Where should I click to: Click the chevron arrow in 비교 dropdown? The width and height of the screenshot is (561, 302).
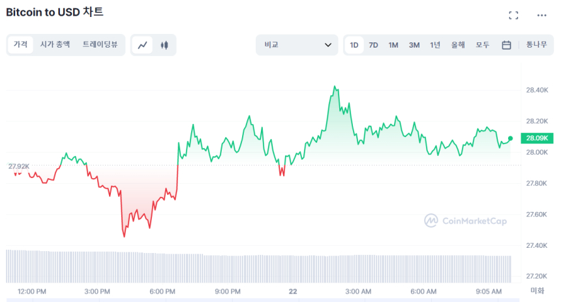pos(327,45)
